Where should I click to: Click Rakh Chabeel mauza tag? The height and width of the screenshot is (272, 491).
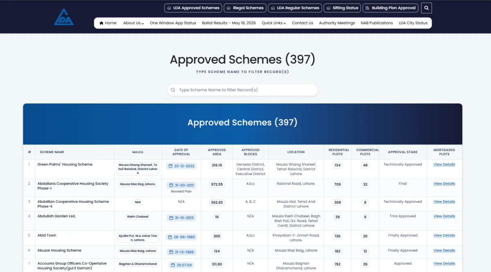(138, 217)
